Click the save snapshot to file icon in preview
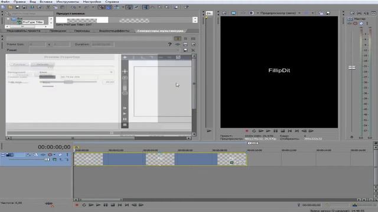Screen dimensions: 378x212 [328, 13]
